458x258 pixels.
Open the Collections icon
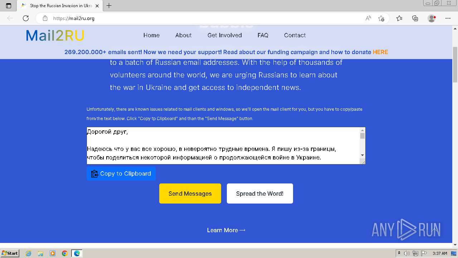pyautogui.click(x=415, y=18)
